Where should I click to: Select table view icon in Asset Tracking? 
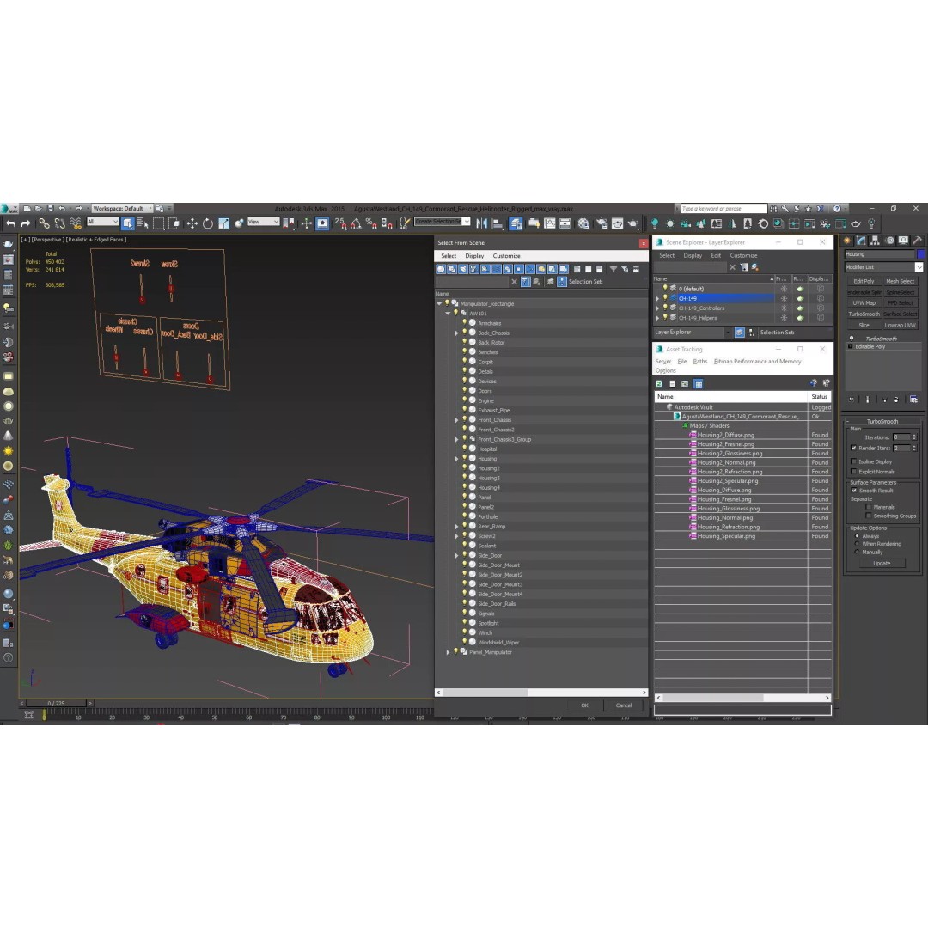click(x=699, y=383)
